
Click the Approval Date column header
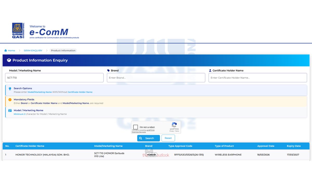coord(266,146)
